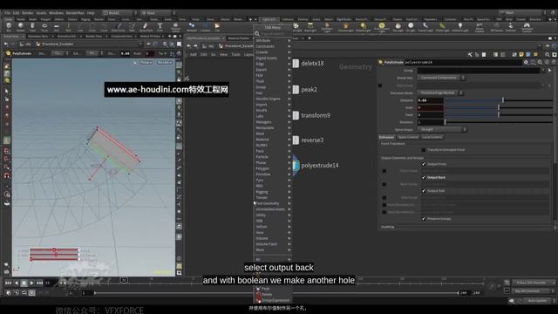The width and height of the screenshot is (558, 314).
Task: Open the network editor Tools menu
Action: (236, 54)
